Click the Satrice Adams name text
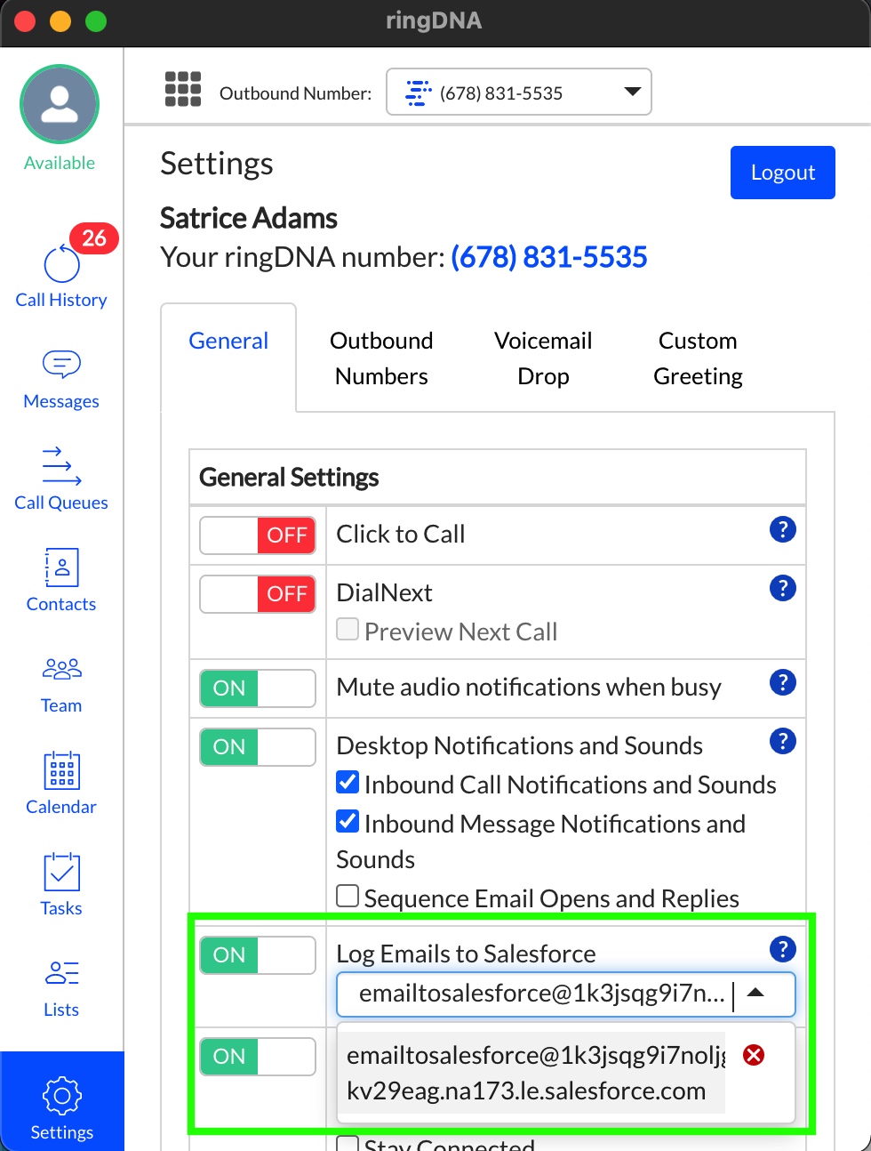 [x=249, y=218]
